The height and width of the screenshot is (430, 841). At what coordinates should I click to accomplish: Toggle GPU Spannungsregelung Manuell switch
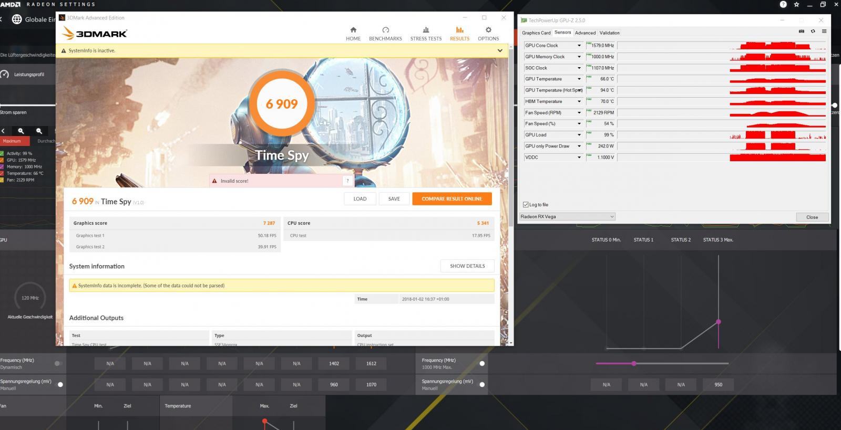click(60, 384)
